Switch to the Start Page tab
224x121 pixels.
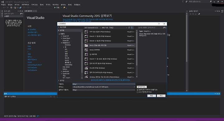pyautogui.click(x=28, y=11)
